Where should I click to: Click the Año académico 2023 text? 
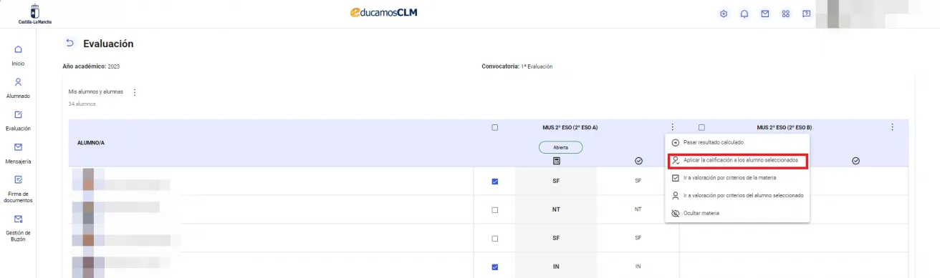pos(91,66)
